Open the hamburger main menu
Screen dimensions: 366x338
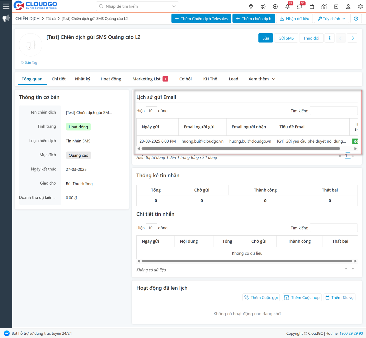pos(6,6)
